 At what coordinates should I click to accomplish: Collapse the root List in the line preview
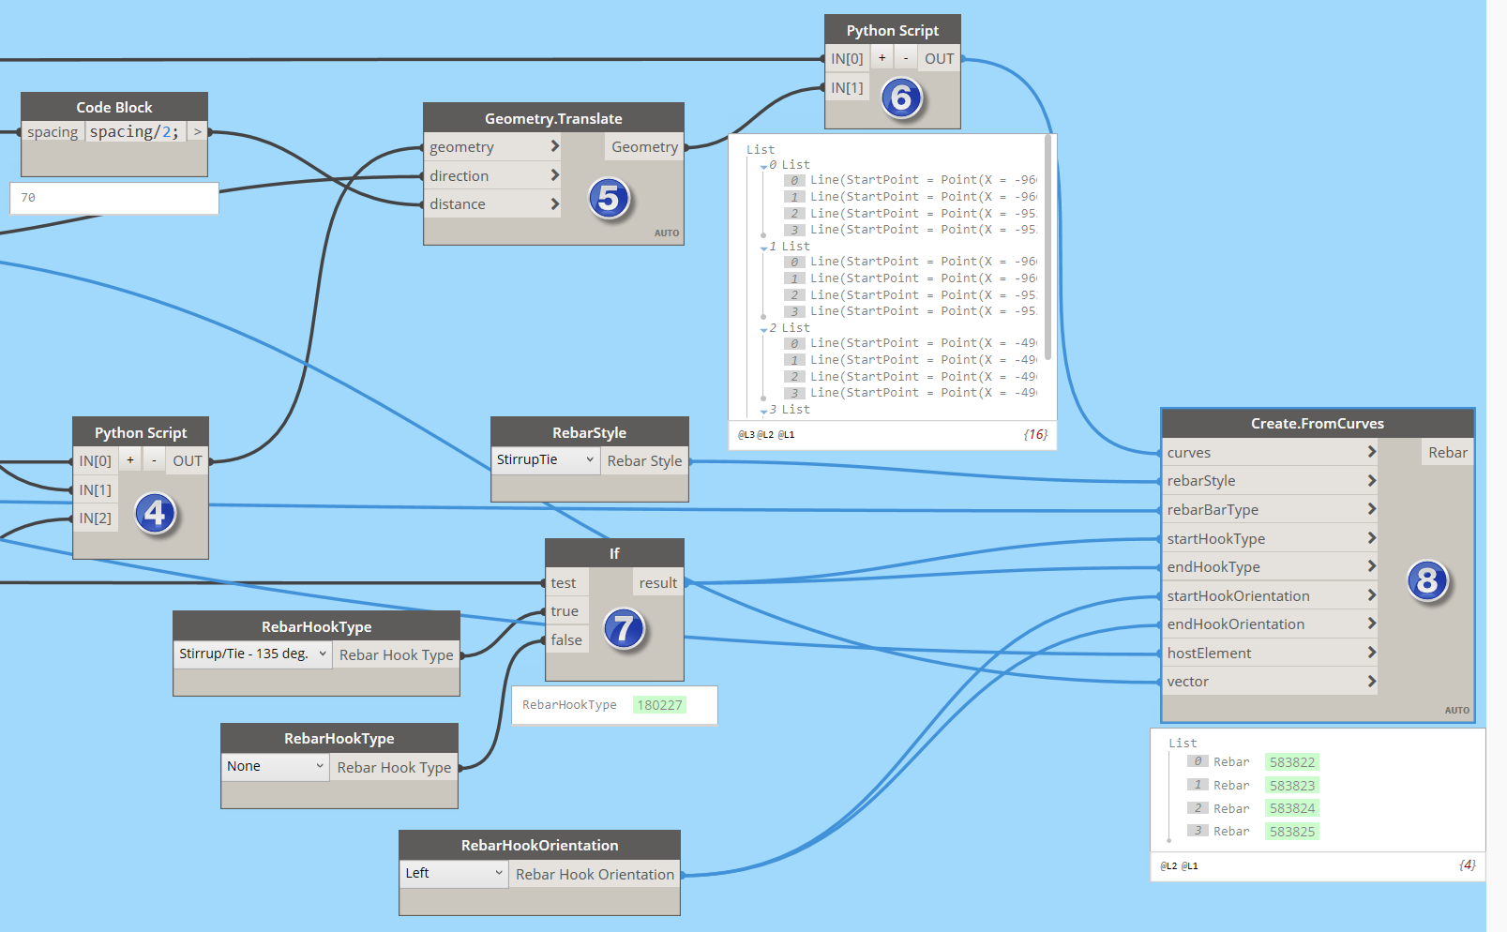tap(761, 150)
